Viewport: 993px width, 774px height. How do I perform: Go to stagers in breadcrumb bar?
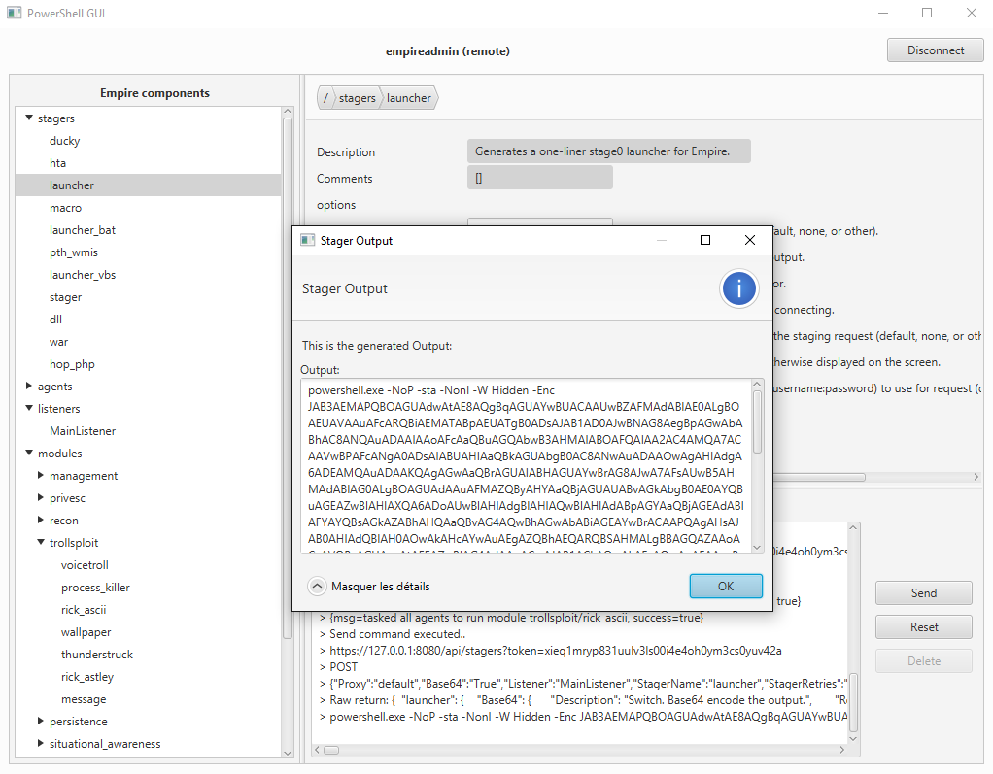tap(358, 98)
